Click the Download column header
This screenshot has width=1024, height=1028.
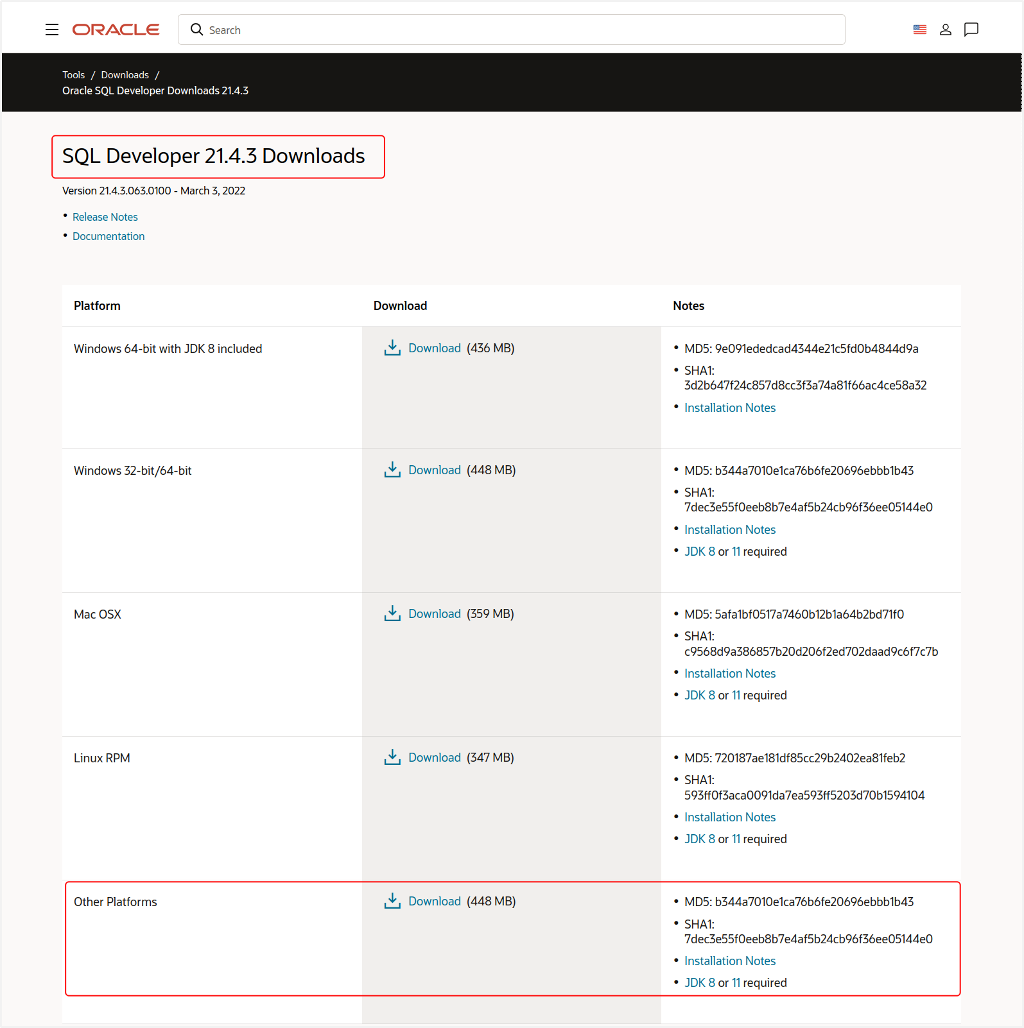[400, 305]
